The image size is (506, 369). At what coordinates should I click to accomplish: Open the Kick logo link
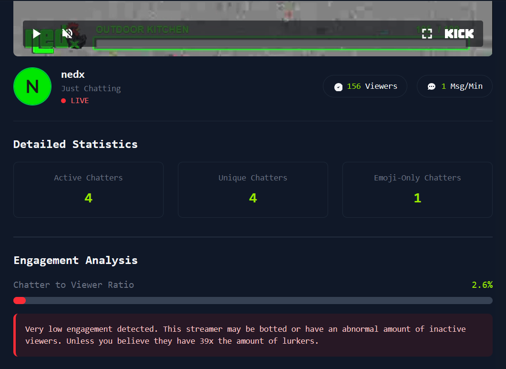pos(459,33)
